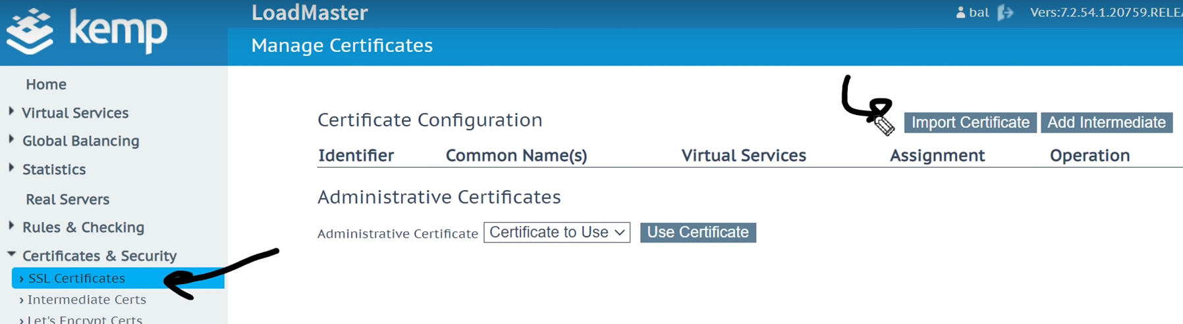Click the Common Name(s) column header
The image size is (1183, 324).
click(x=516, y=155)
